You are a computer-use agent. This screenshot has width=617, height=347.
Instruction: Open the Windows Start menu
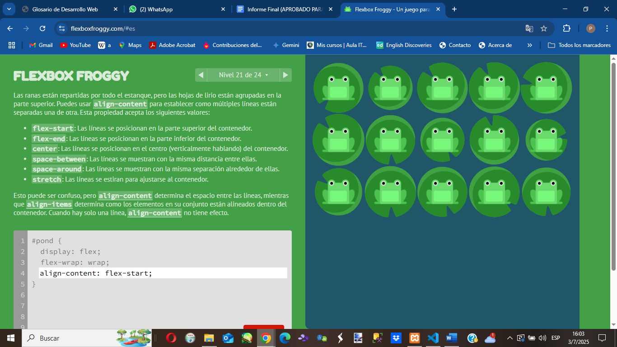11,338
